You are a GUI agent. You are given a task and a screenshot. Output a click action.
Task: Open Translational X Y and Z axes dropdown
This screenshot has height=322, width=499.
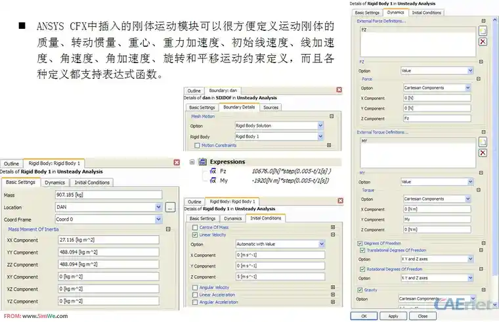(x=470, y=260)
